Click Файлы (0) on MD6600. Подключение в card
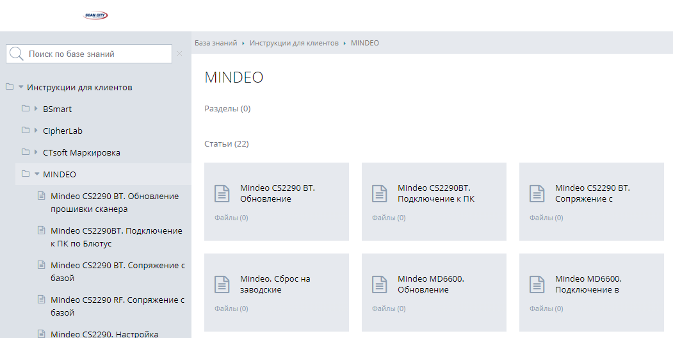 coord(546,309)
